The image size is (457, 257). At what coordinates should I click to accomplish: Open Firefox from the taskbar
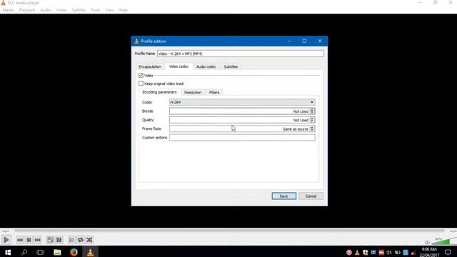point(74,252)
